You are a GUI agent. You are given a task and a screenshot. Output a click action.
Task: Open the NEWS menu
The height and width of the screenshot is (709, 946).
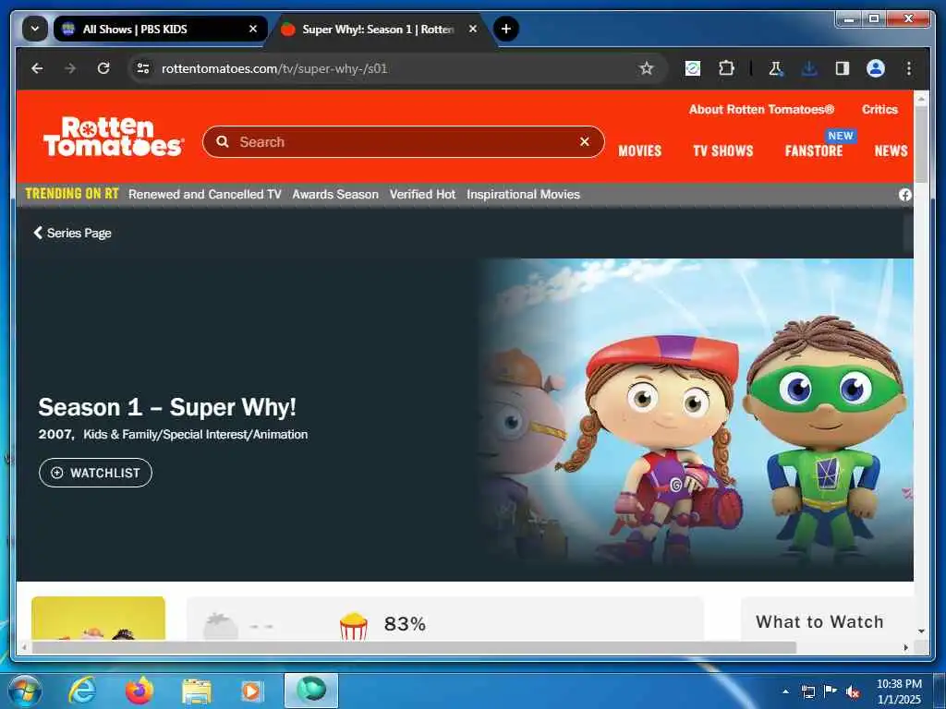(891, 150)
